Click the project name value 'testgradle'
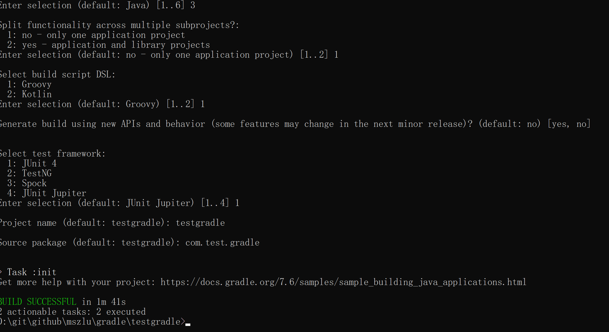Screen dimensions: 609x332 200,223
